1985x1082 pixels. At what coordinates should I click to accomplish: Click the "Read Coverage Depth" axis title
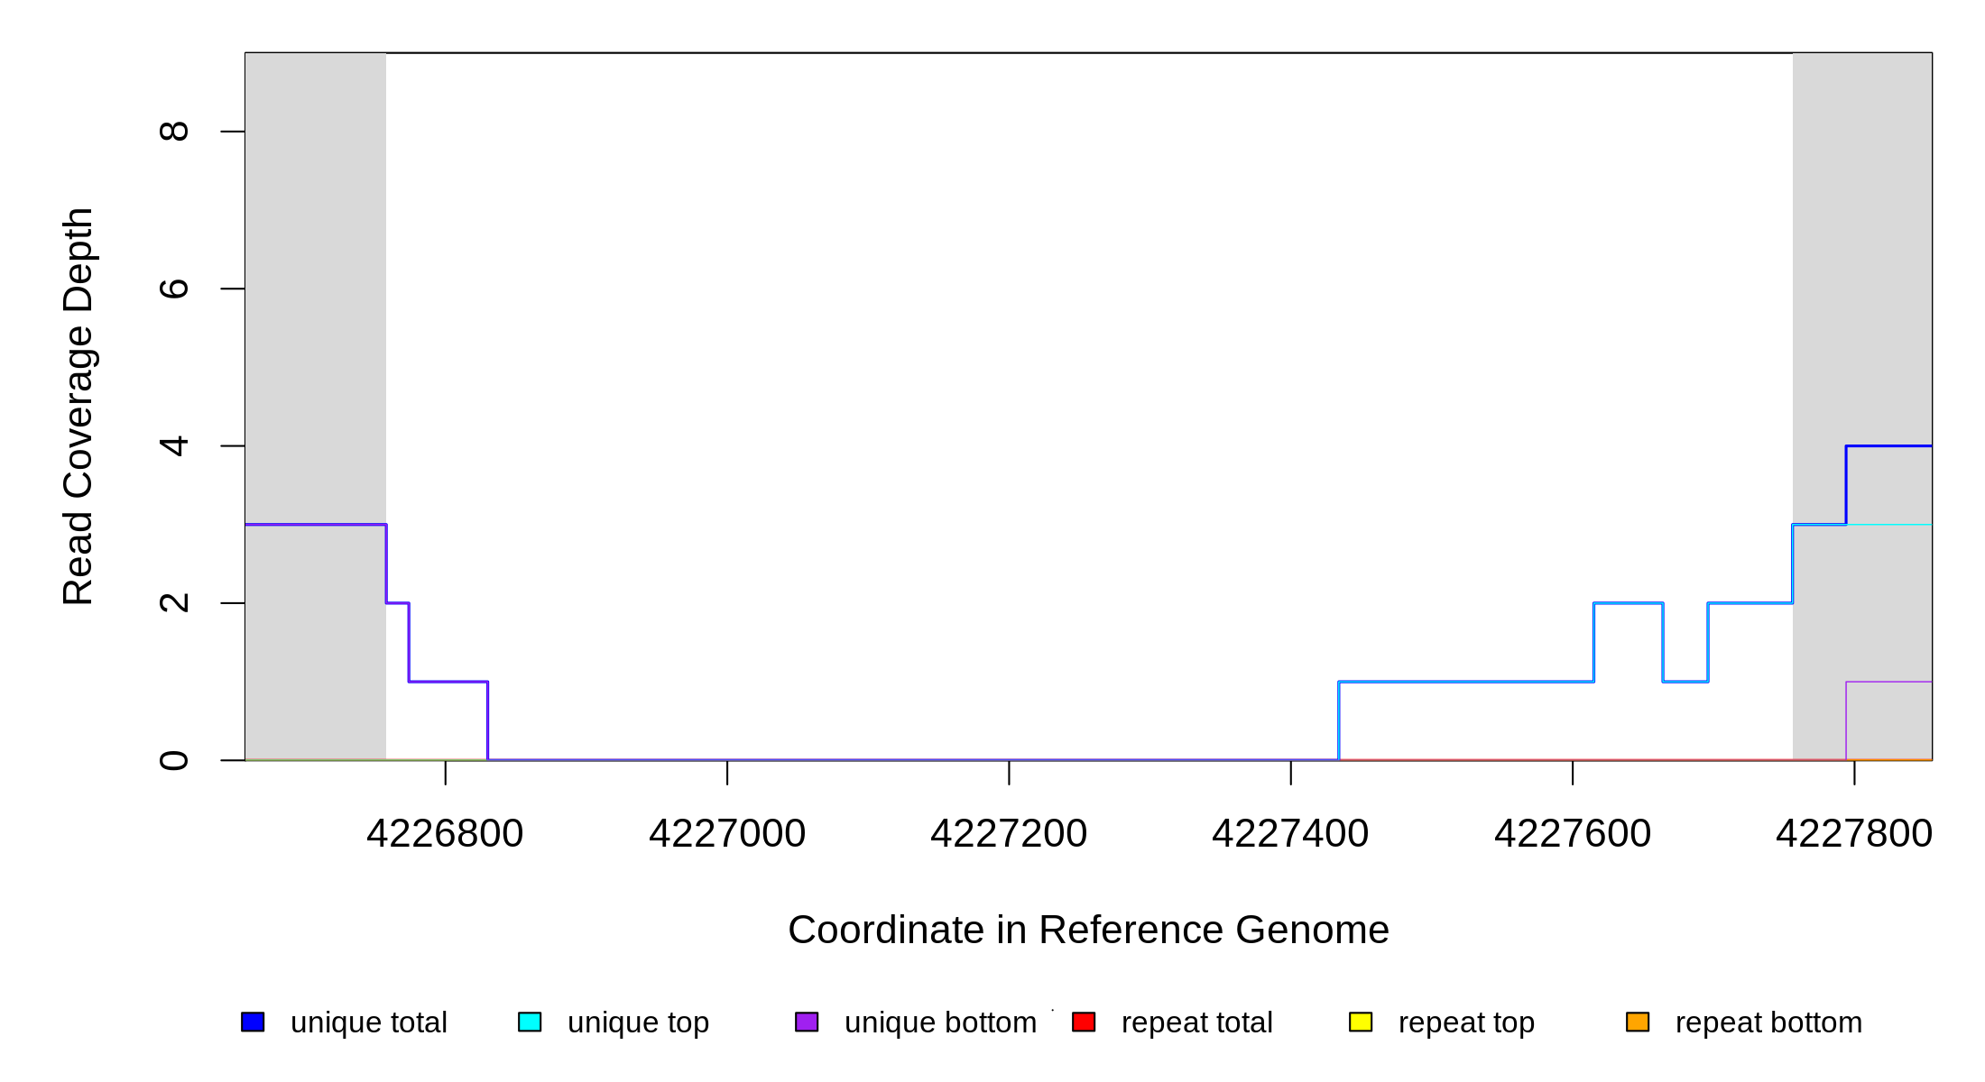pyautogui.click(x=78, y=406)
